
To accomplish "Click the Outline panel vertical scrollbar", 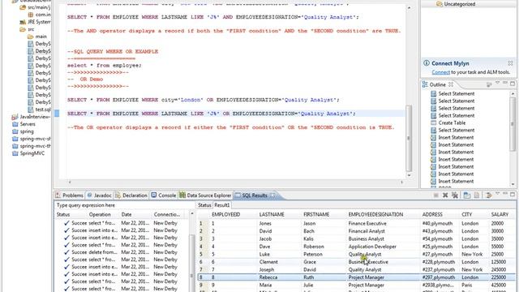I will tap(513, 124).
